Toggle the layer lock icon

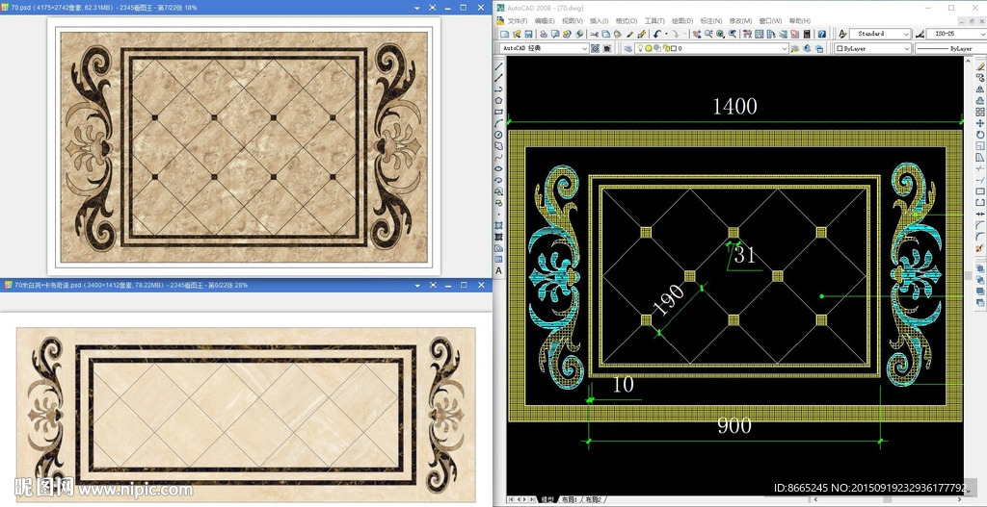tap(665, 48)
